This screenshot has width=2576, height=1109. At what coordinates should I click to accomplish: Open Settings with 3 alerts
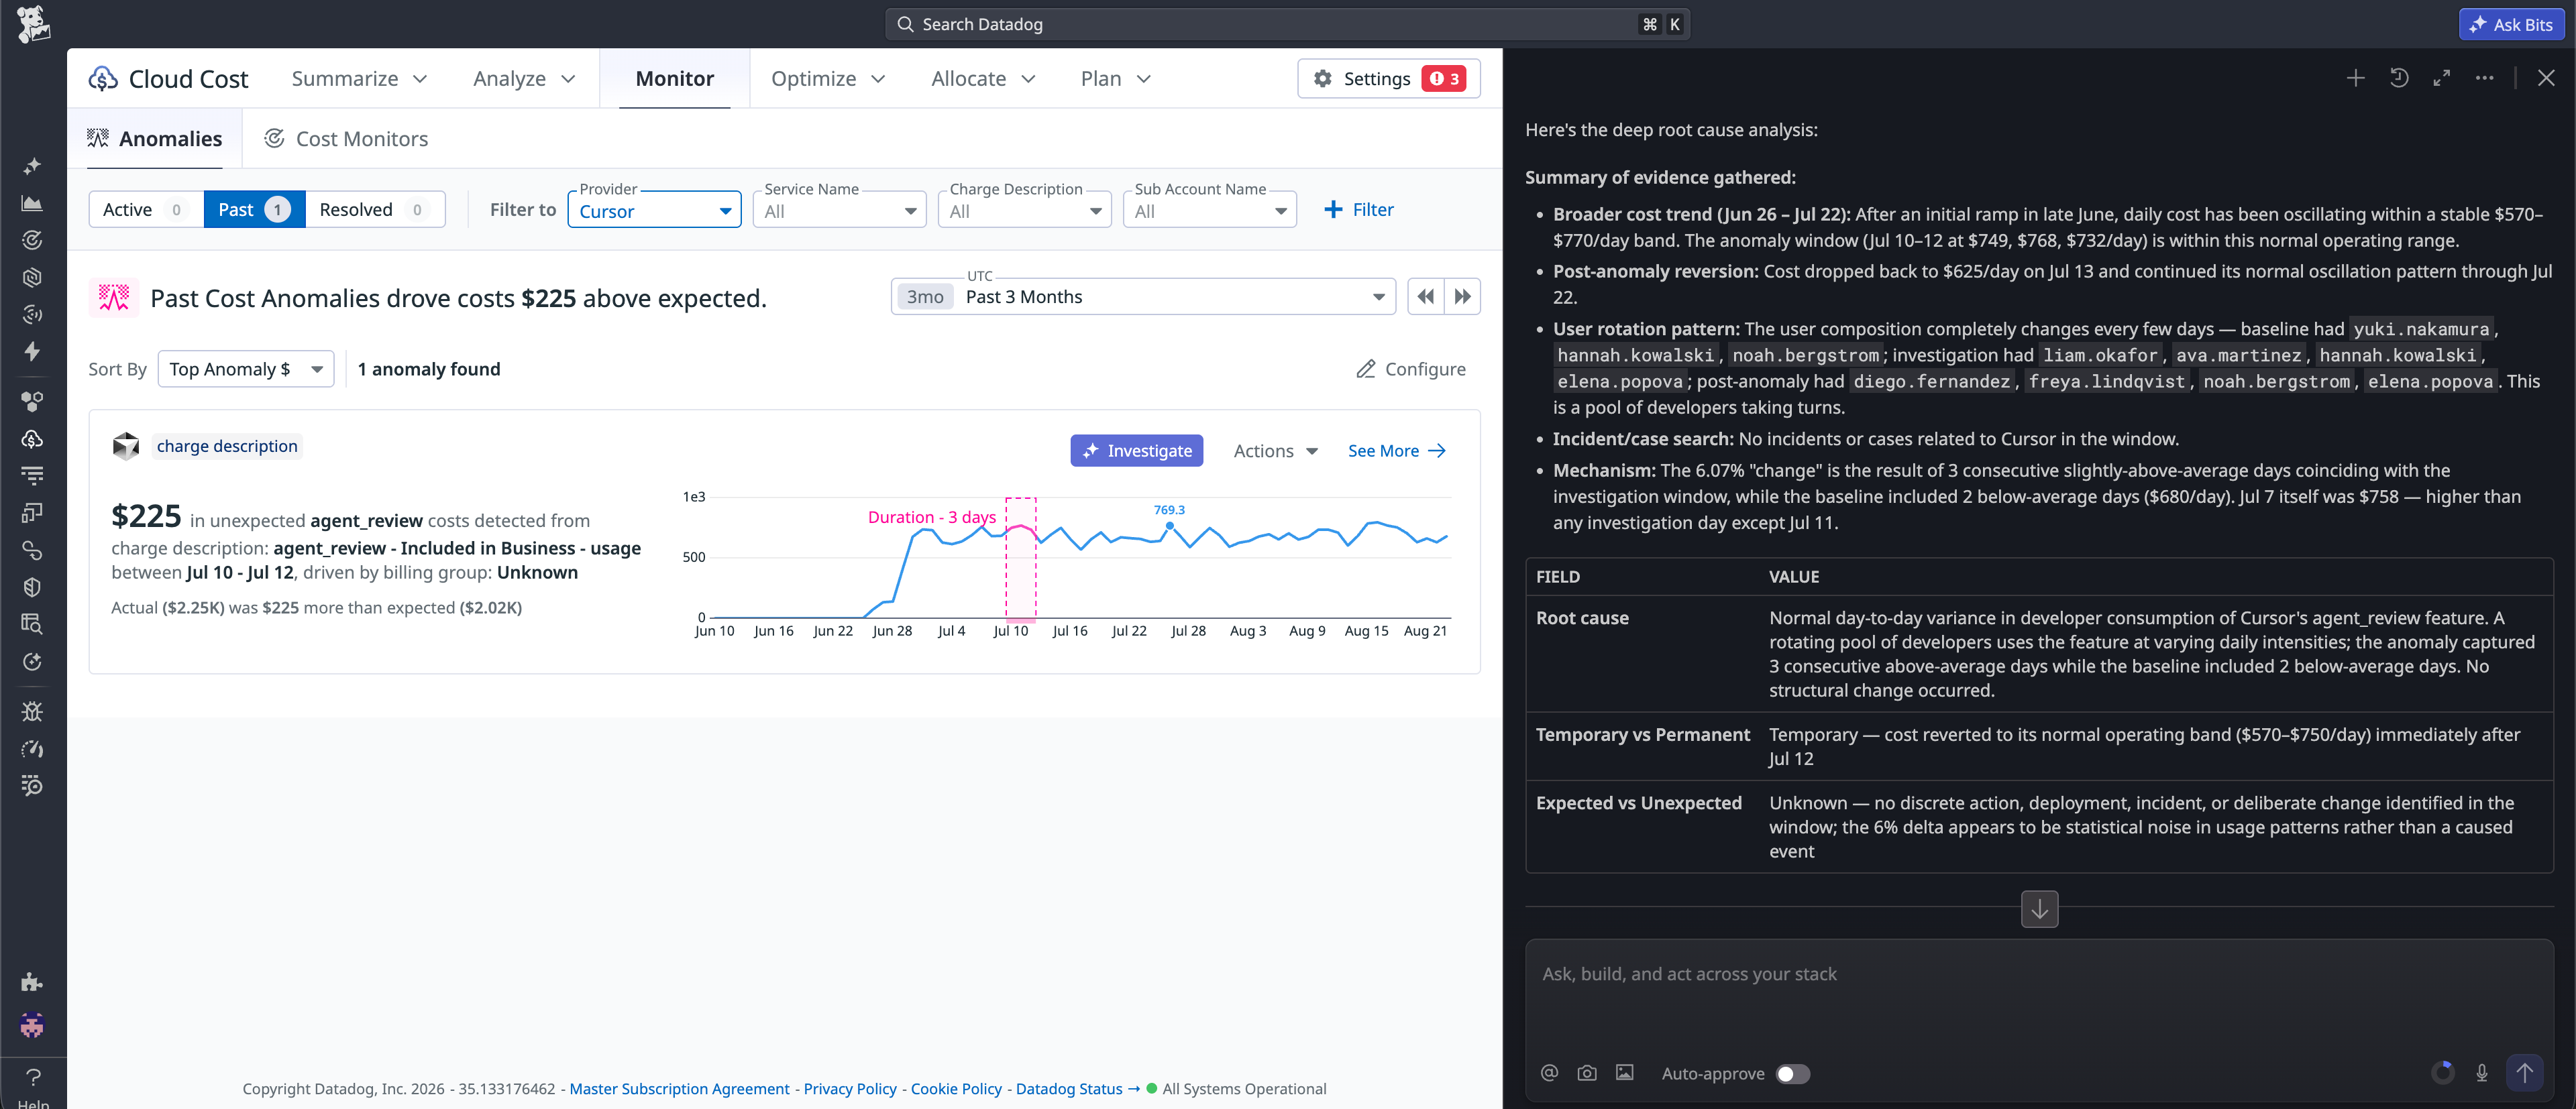[x=1388, y=79]
